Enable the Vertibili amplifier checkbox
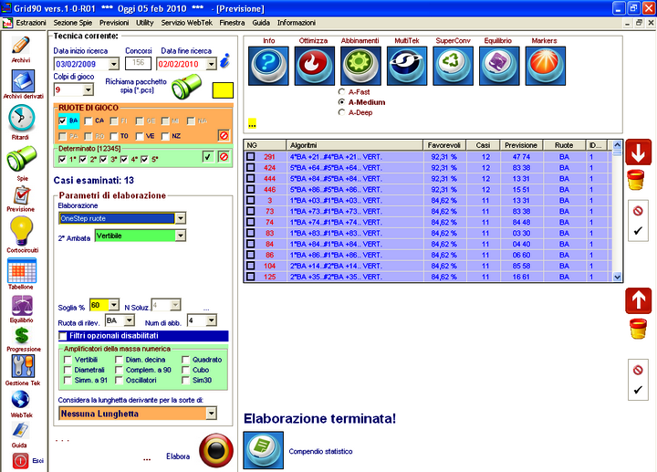 (x=68, y=360)
